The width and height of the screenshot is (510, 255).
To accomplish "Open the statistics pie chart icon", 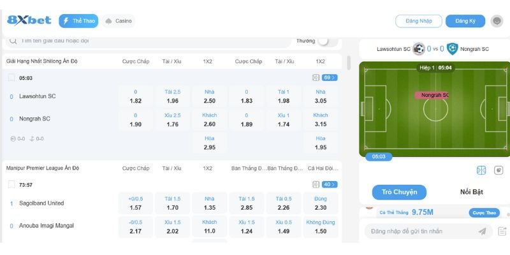I will [x=499, y=171].
